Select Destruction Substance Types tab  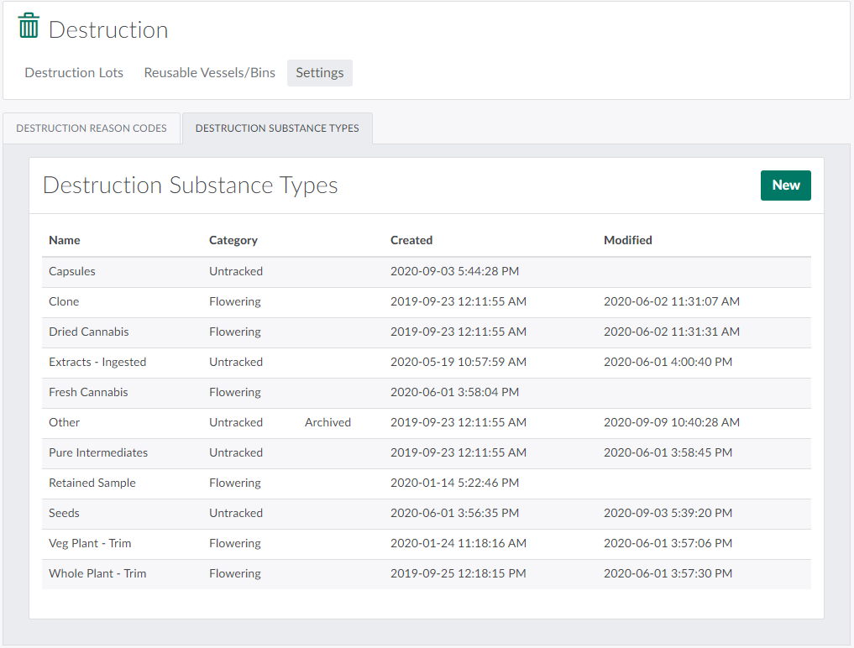point(277,128)
